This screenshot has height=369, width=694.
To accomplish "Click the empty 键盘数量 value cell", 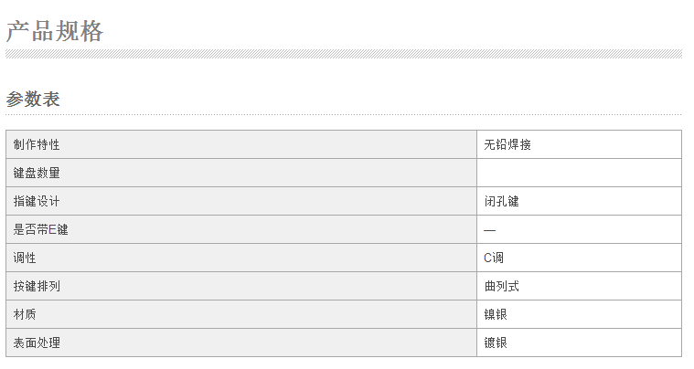I will (x=579, y=173).
